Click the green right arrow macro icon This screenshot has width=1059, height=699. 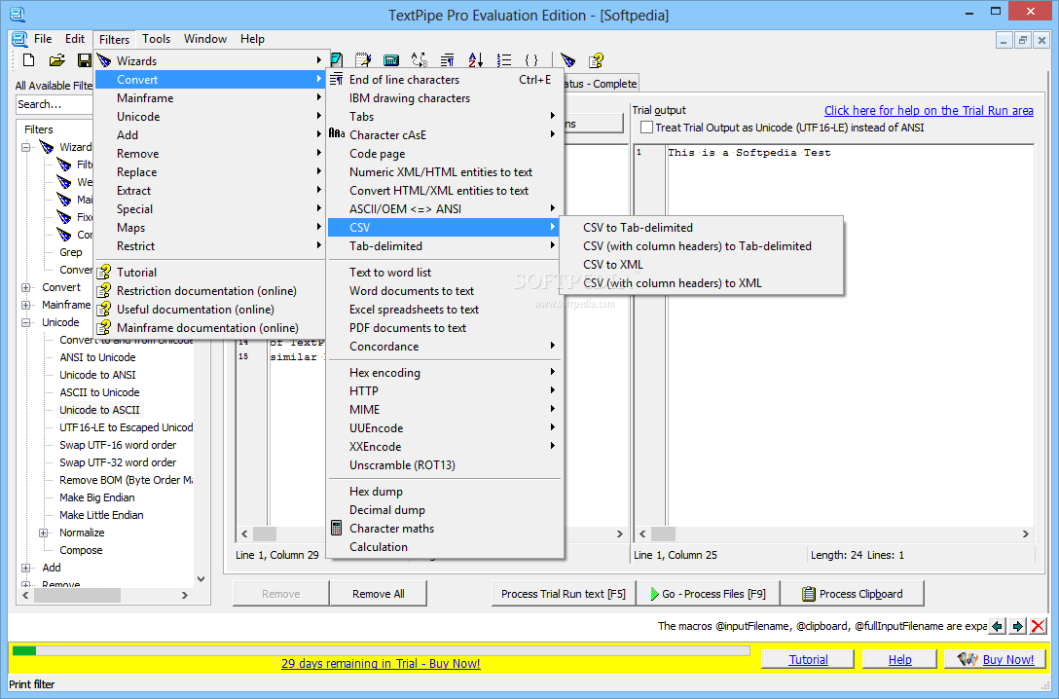coord(1018,626)
